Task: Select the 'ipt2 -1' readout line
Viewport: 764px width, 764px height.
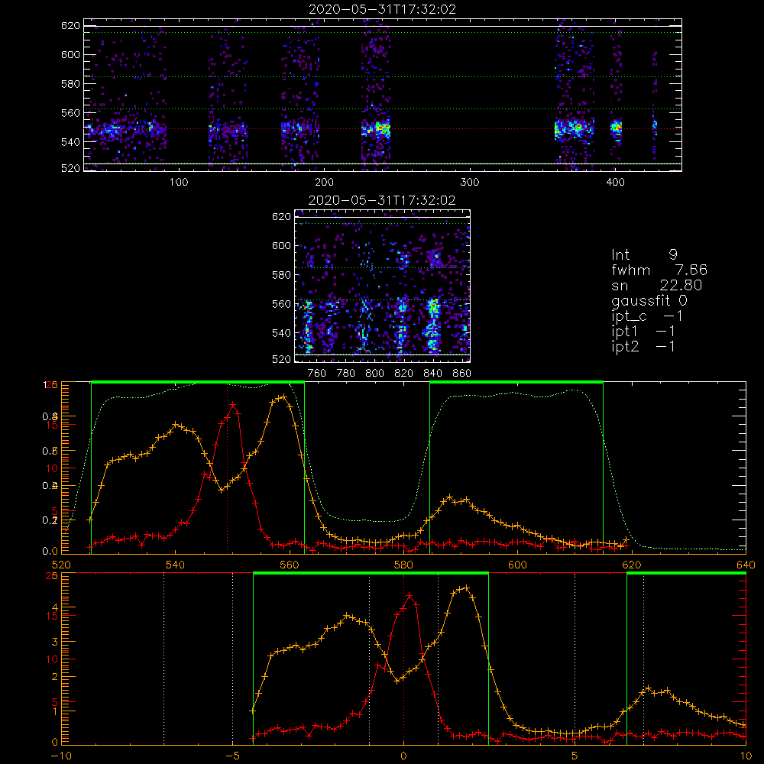Action: click(x=643, y=346)
